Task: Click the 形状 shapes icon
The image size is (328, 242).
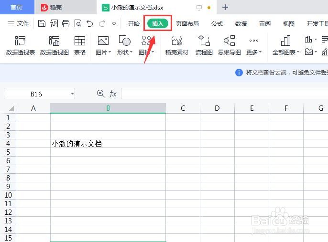Action: 124,41
